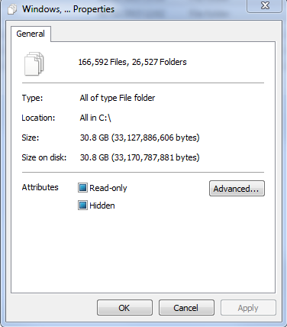Screen dimensions: 287x327
Task: Click the 'Attributes' label
Action: [x=40, y=187]
